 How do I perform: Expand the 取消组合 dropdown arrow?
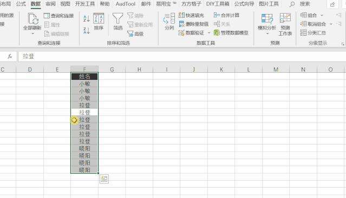click(331, 24)
